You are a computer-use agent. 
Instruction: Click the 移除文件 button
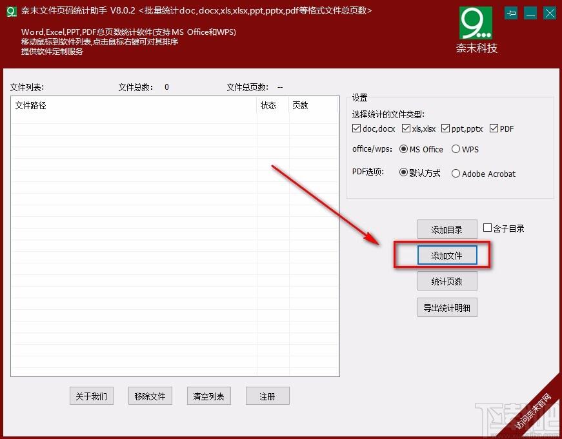(x=150, y=396)
